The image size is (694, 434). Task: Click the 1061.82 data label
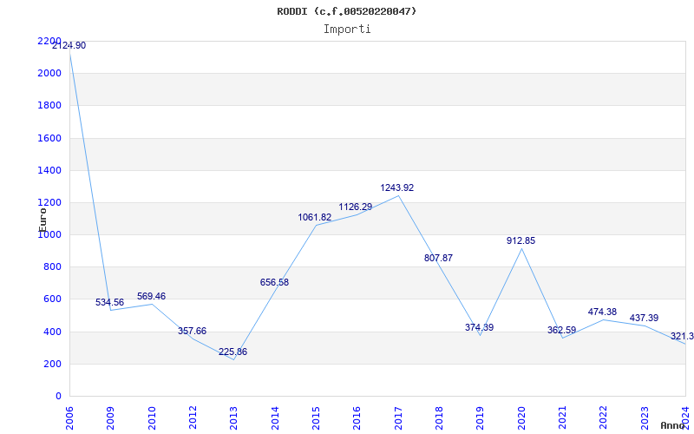click(315, 217)
